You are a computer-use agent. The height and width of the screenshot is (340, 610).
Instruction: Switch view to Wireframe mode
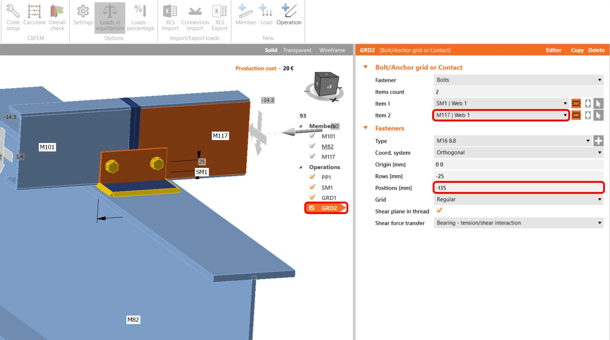coord(332,50)
